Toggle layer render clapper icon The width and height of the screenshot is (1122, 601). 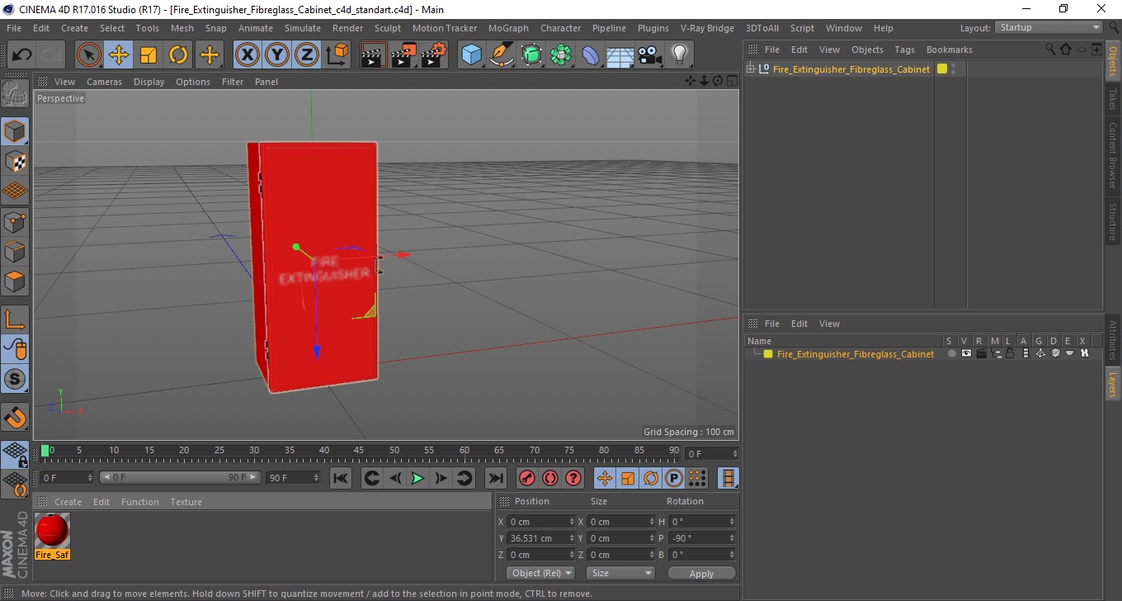pos(981,353)
